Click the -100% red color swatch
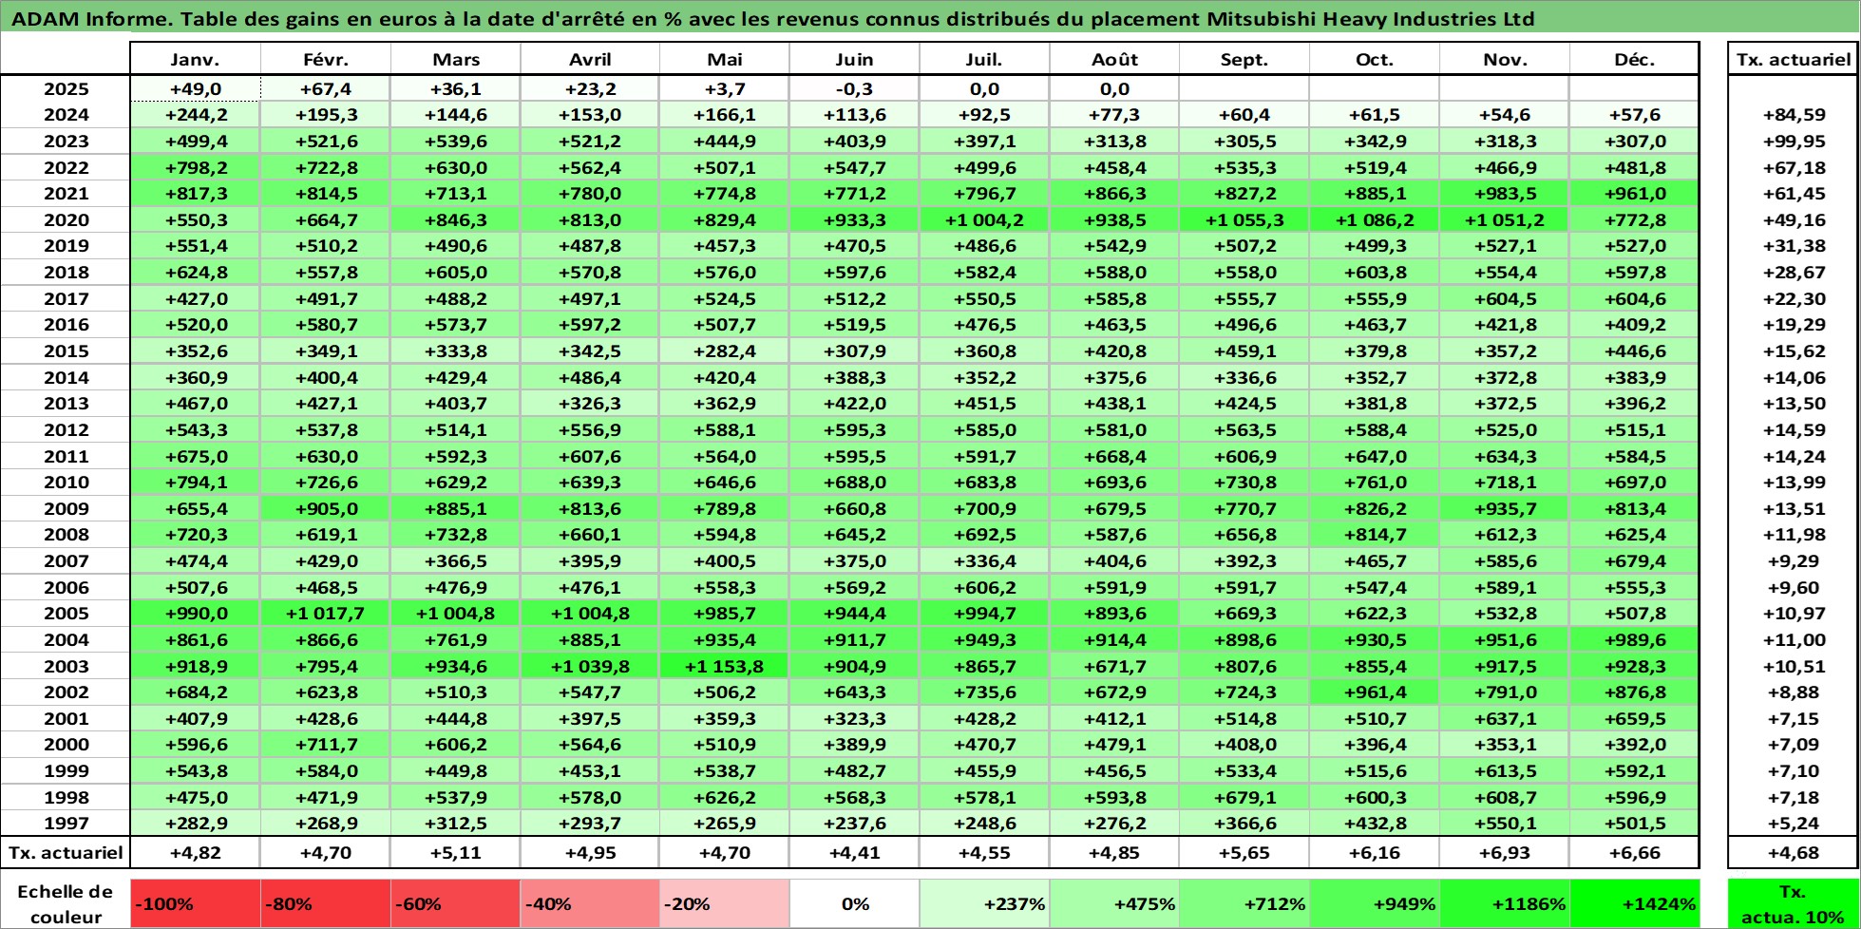Image resolution: width=1861 pixels, height=929 pixels. pos(195,904)
